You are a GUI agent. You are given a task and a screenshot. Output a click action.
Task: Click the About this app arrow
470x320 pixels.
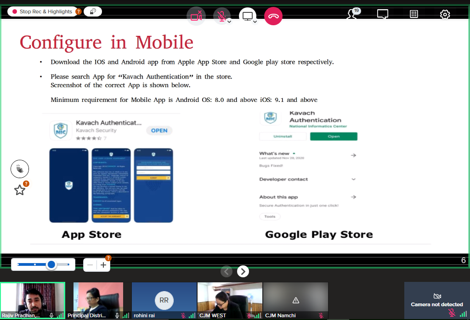[x=353, y=197]
